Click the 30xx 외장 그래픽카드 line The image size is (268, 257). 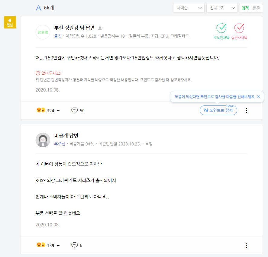(x=76, y=180)
